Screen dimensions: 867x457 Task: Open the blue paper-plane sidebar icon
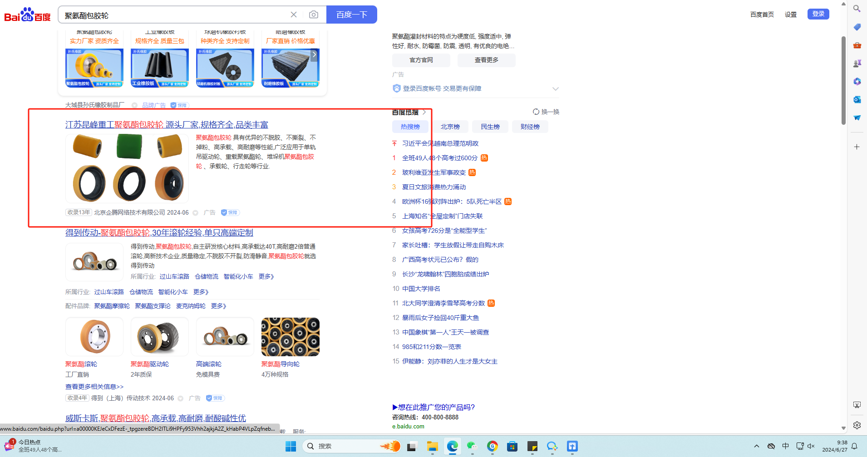pyautogui.click(x=857, y=118)
